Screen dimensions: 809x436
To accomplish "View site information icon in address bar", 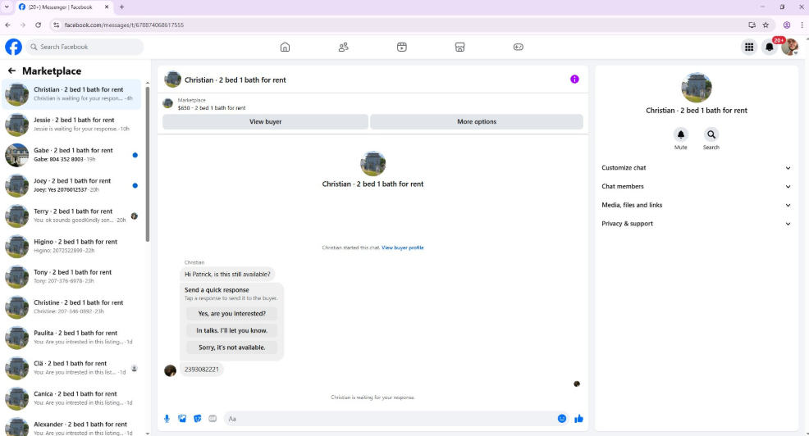I will tap(57, 25).
